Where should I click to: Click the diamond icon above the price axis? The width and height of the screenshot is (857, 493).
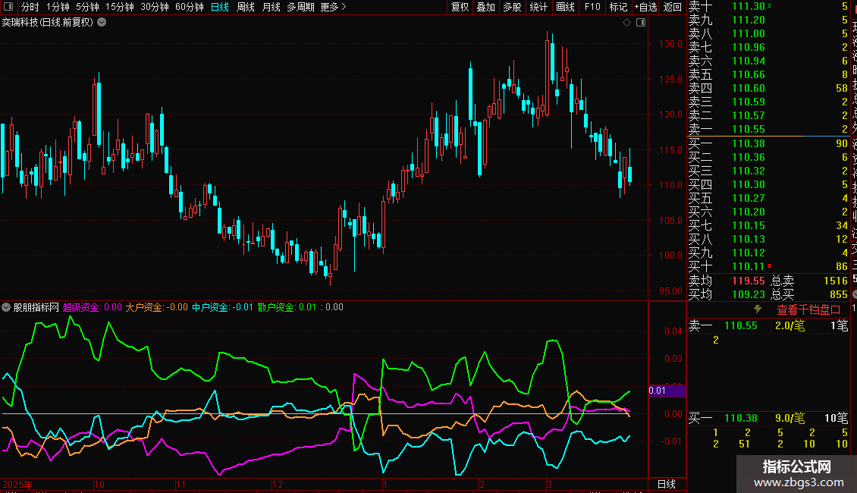[x=627, y=23]
